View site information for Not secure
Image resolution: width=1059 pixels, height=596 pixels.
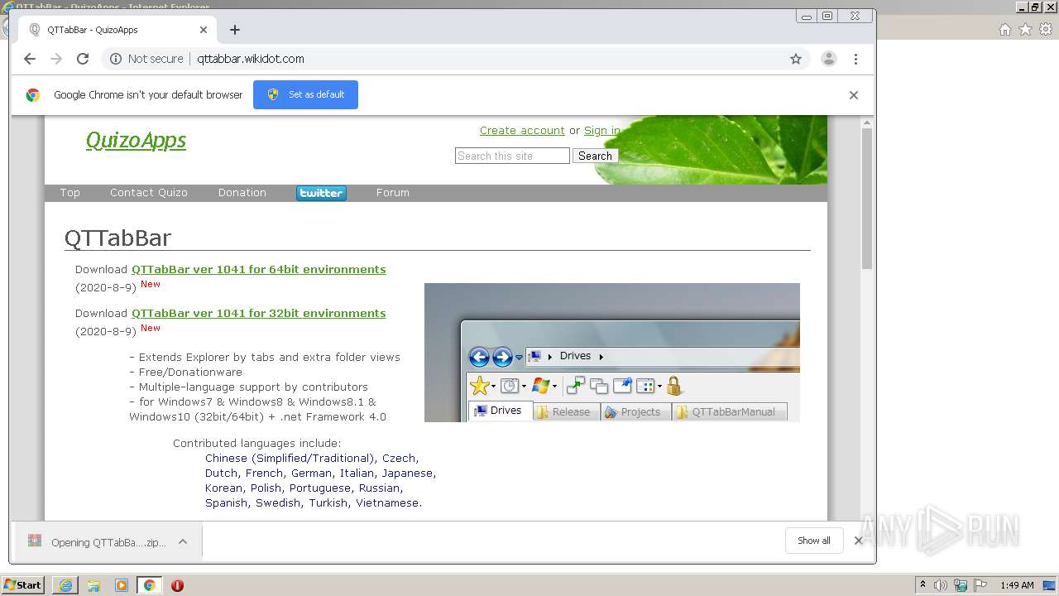pyautogui.click(x=146, y=59)
